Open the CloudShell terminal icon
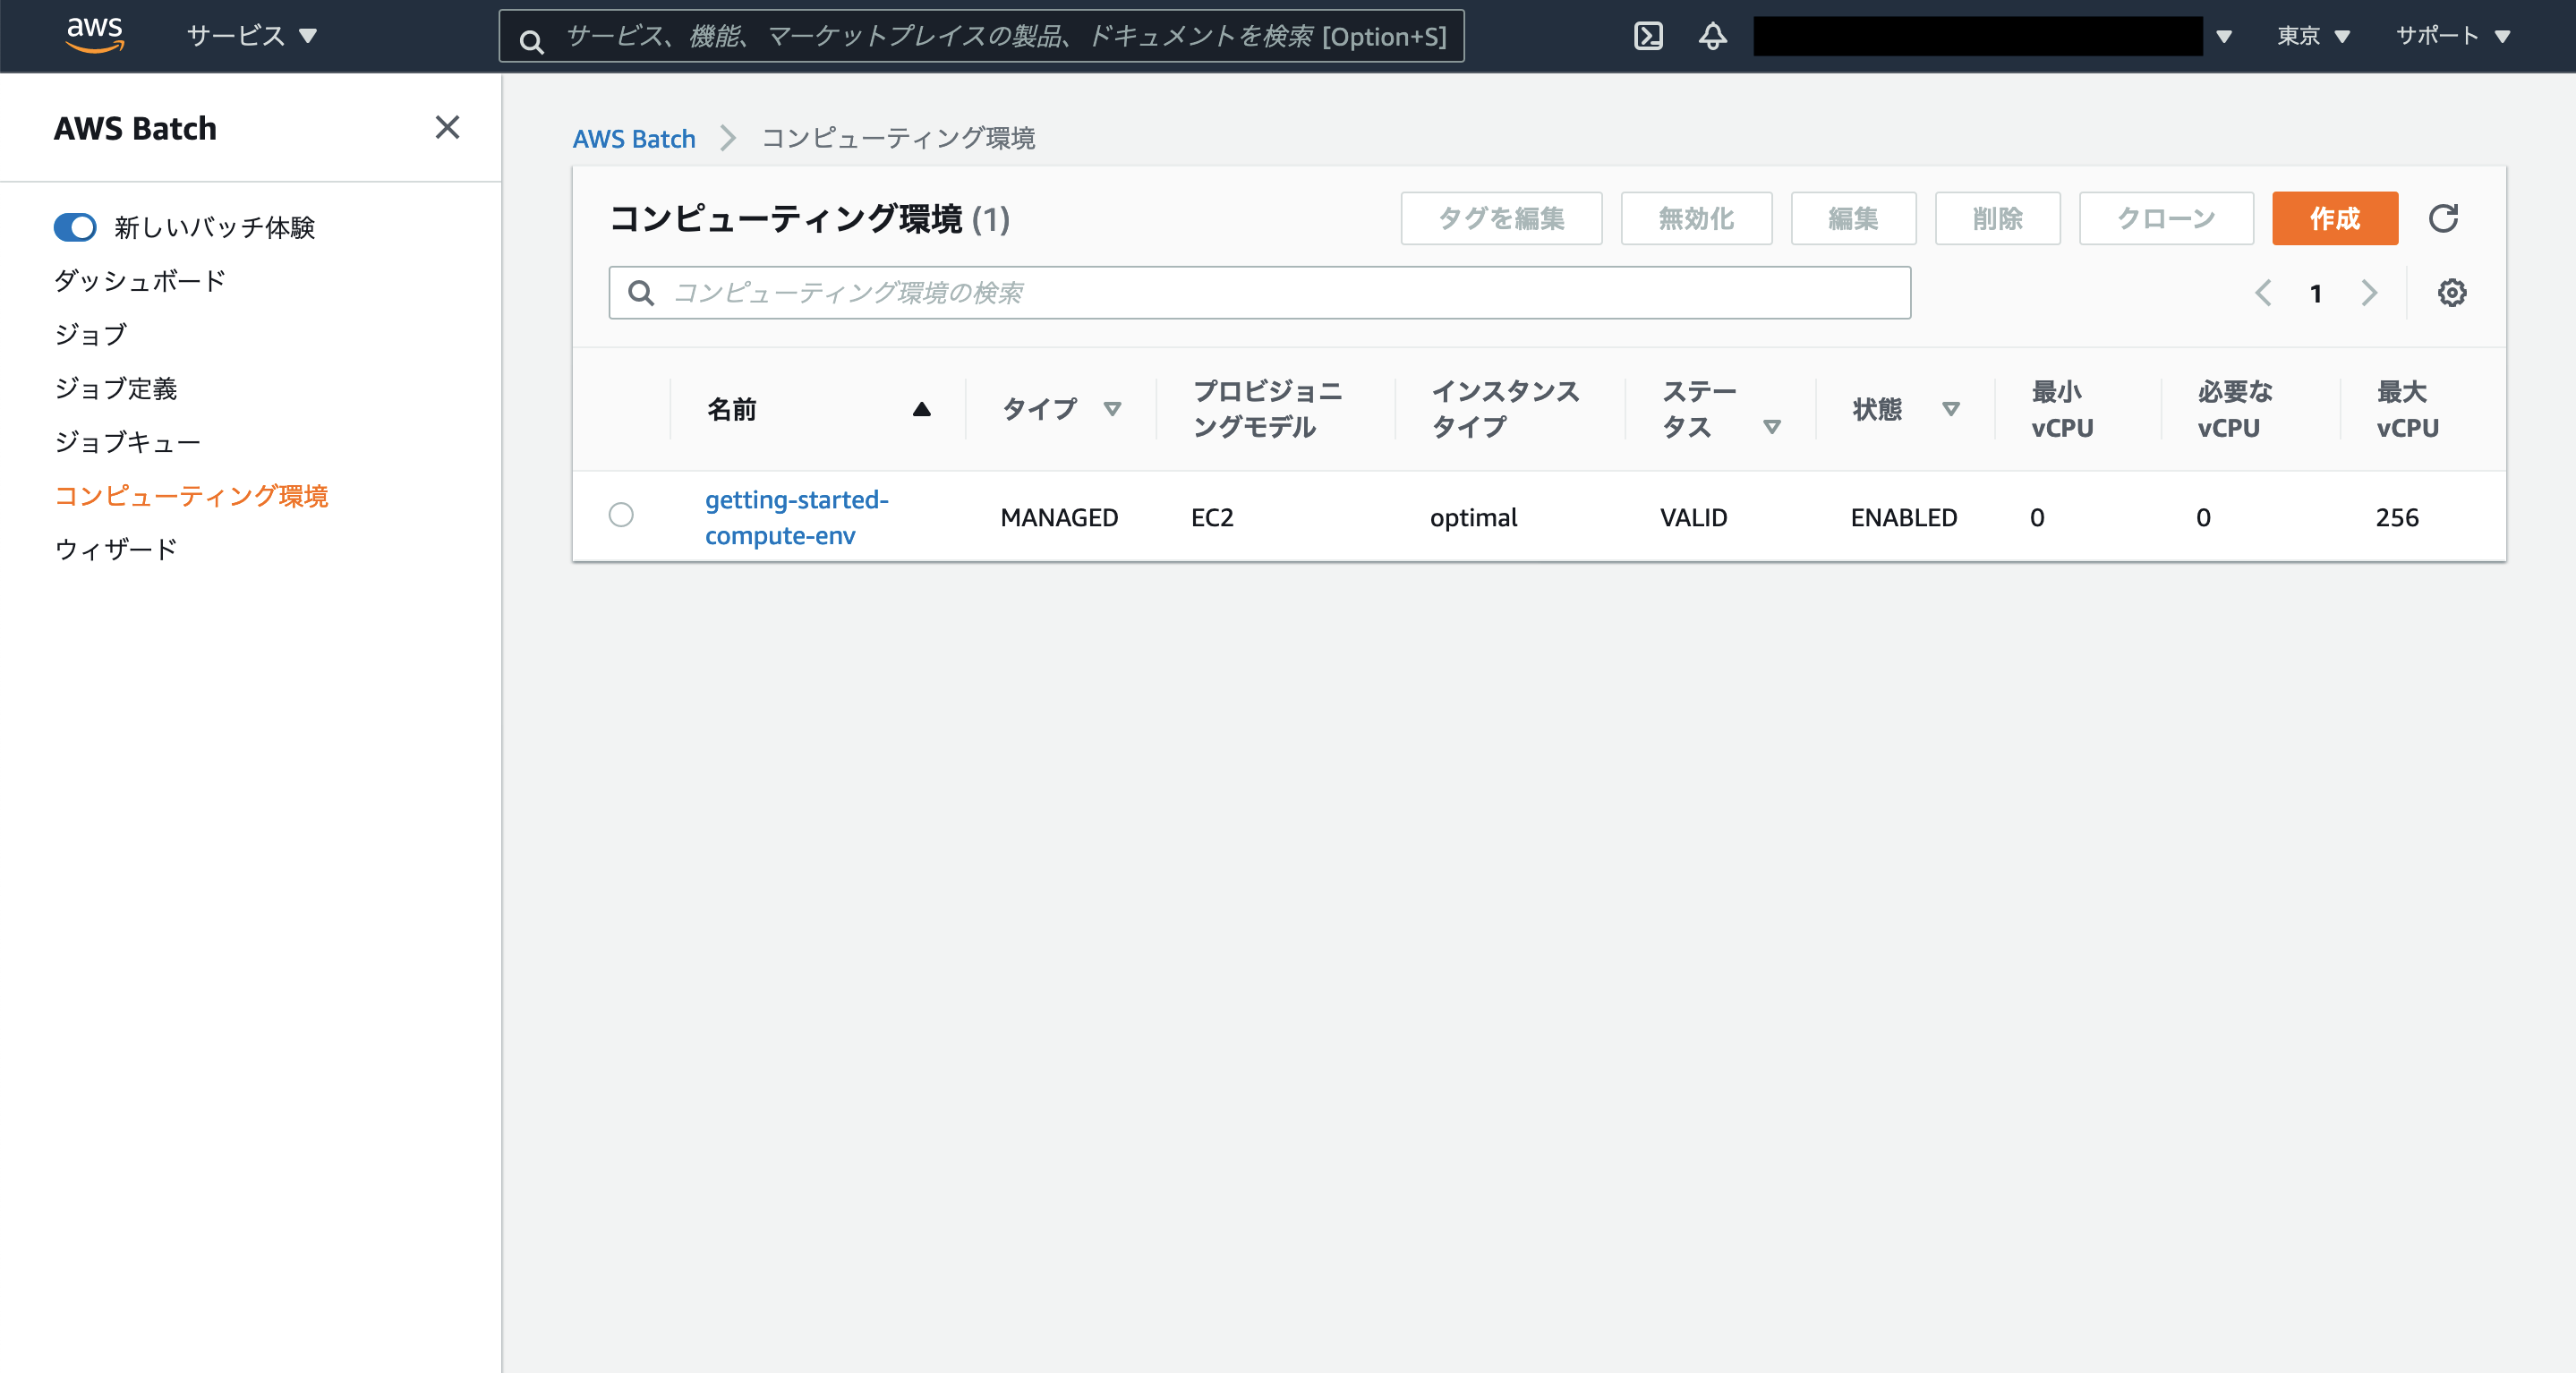2576x1373 pixels. coord(1648,36)
